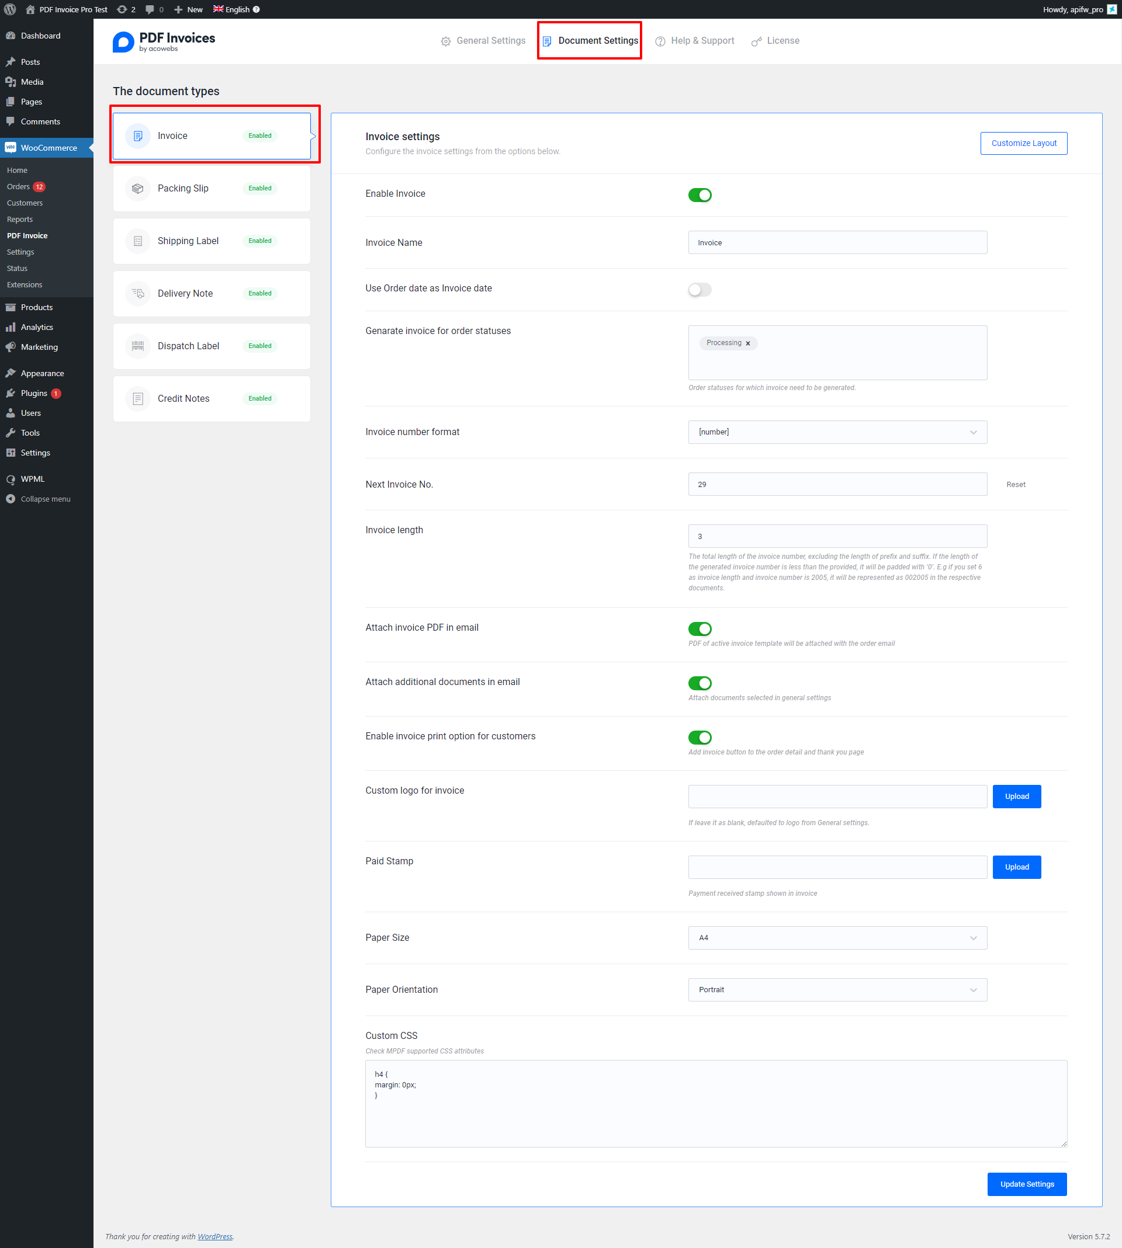Click the Dashboard gauge icon in sidebar
The height and width of the screenshot is (1248, 1122).
tap(11, 36)
